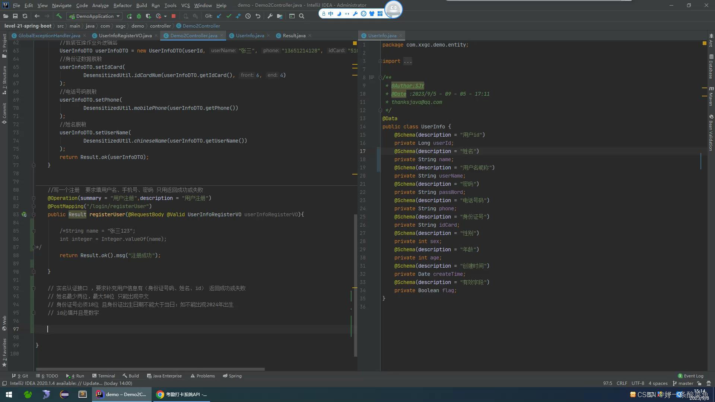Toggle the Project tool window sidebar button

[x=4, y=45]
